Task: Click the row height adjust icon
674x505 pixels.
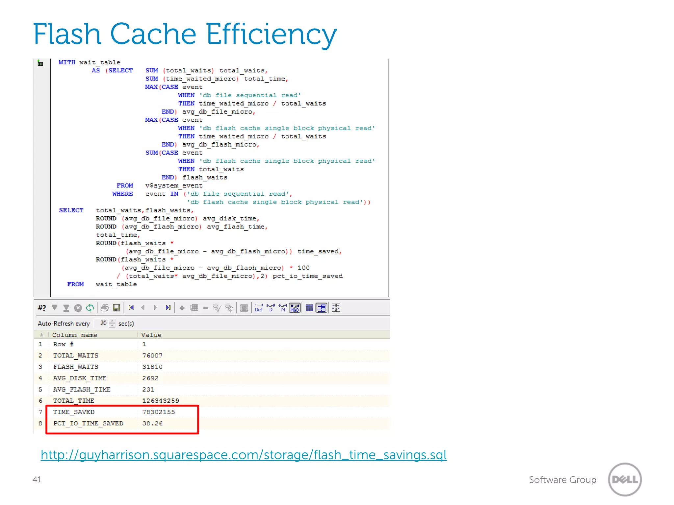Action: pos(336,308)
